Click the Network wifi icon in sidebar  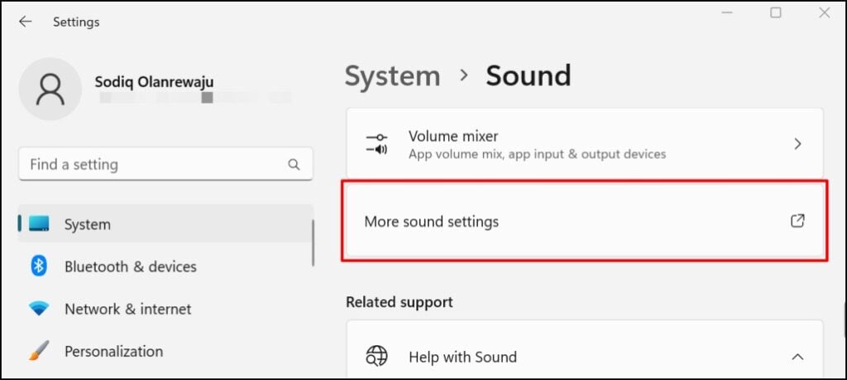click(39, 309)
